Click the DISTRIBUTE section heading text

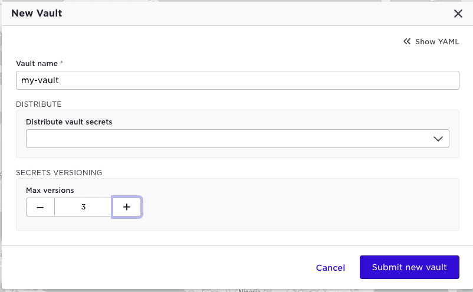coord(38,104)
